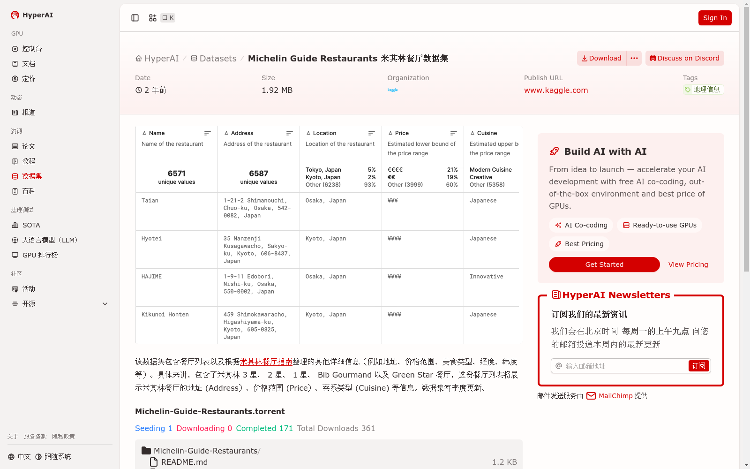Change language via 中文 selector
This screenshot has width=750, height=469.
(19, 457)
